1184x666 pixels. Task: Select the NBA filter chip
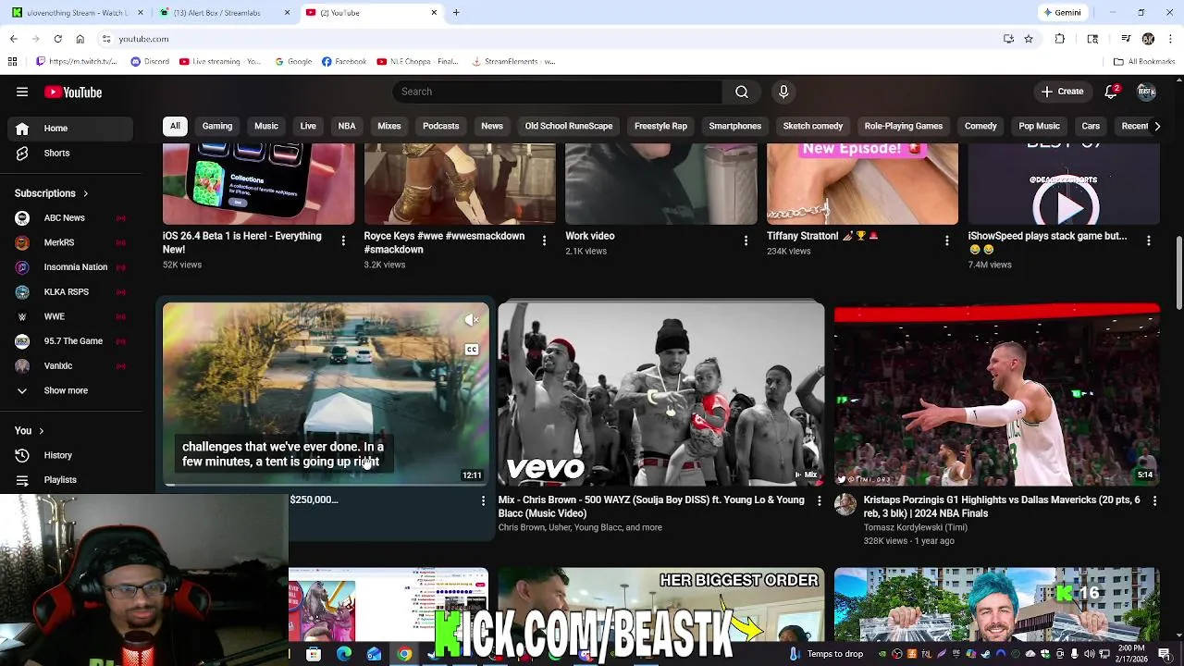coord(347,126)
